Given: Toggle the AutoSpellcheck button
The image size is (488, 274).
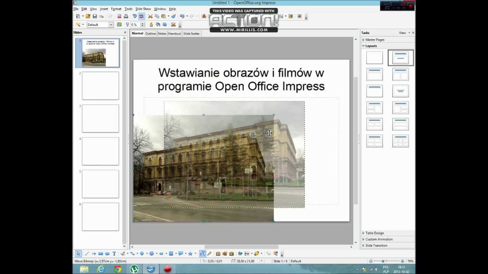Looking at the screenshot, I should 141,16.
